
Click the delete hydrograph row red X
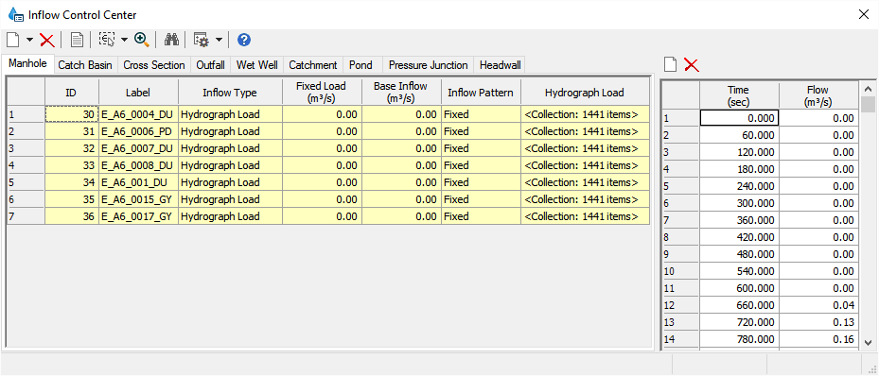(x=692, y=65)
